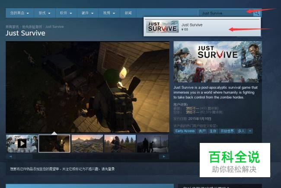Open the overall reviews 褒贬不一 link
This screenshot has height=188, width=281.
coord(192,112)
